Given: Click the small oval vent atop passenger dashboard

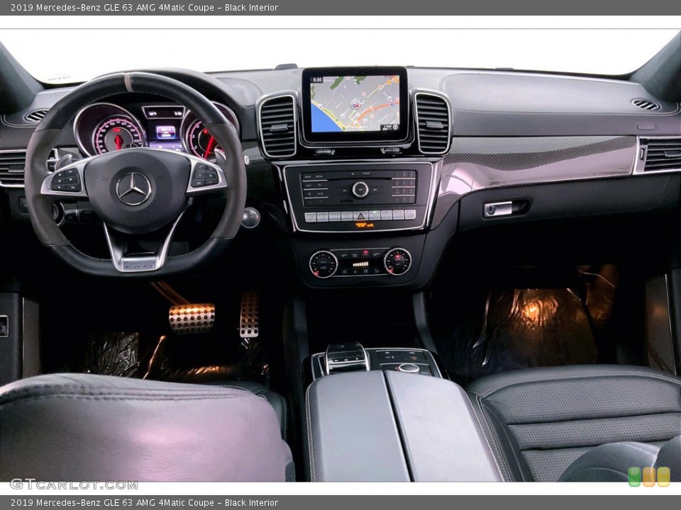Looking at the screenshot, I should 646,105.
